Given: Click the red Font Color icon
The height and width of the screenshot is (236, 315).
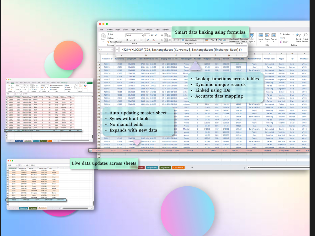Looking at the screenshot, I should [x=154, y=40].
